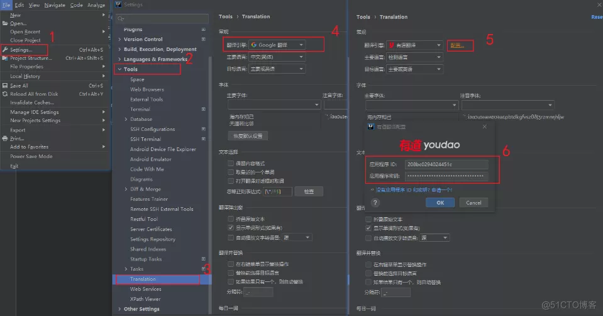Click the printer icon beside Print
This screenshot has width=603, height=316.
[5, 138]
